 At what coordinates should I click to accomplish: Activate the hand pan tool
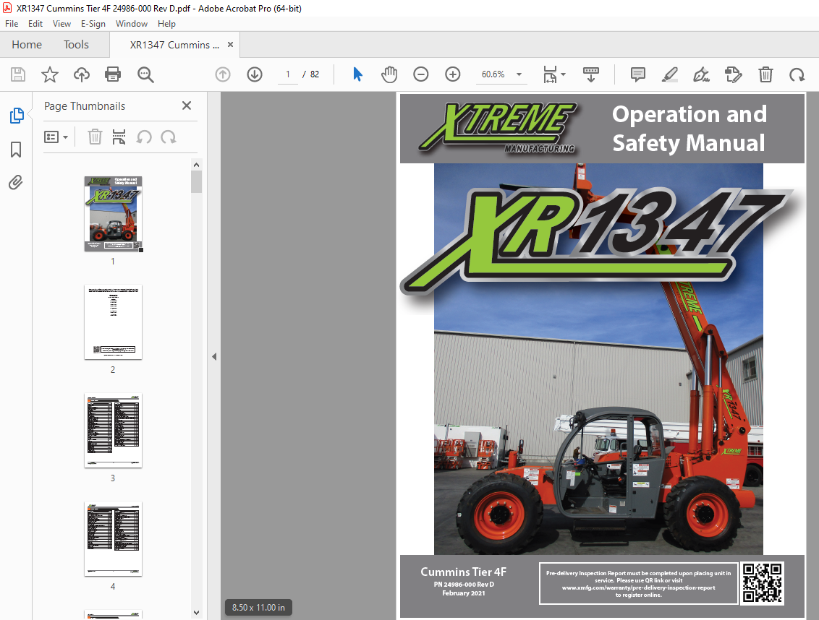coord(389,74)
